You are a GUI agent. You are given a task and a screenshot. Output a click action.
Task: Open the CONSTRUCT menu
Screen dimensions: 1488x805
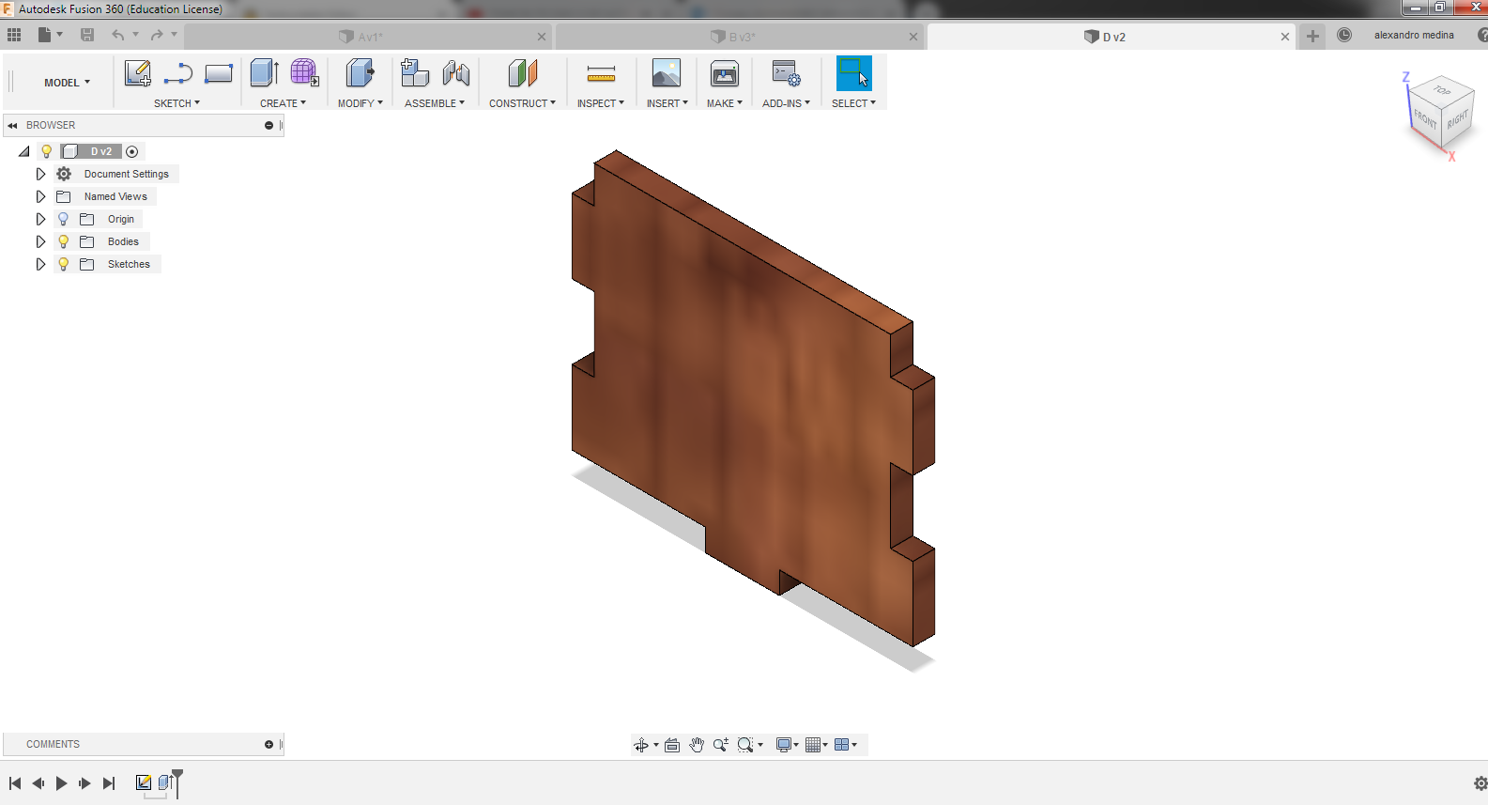(522, 103)
